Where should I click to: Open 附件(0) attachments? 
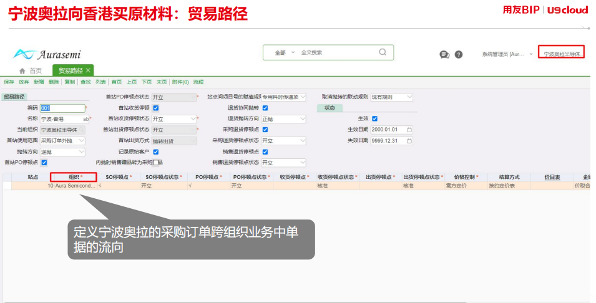click(180, 82)
